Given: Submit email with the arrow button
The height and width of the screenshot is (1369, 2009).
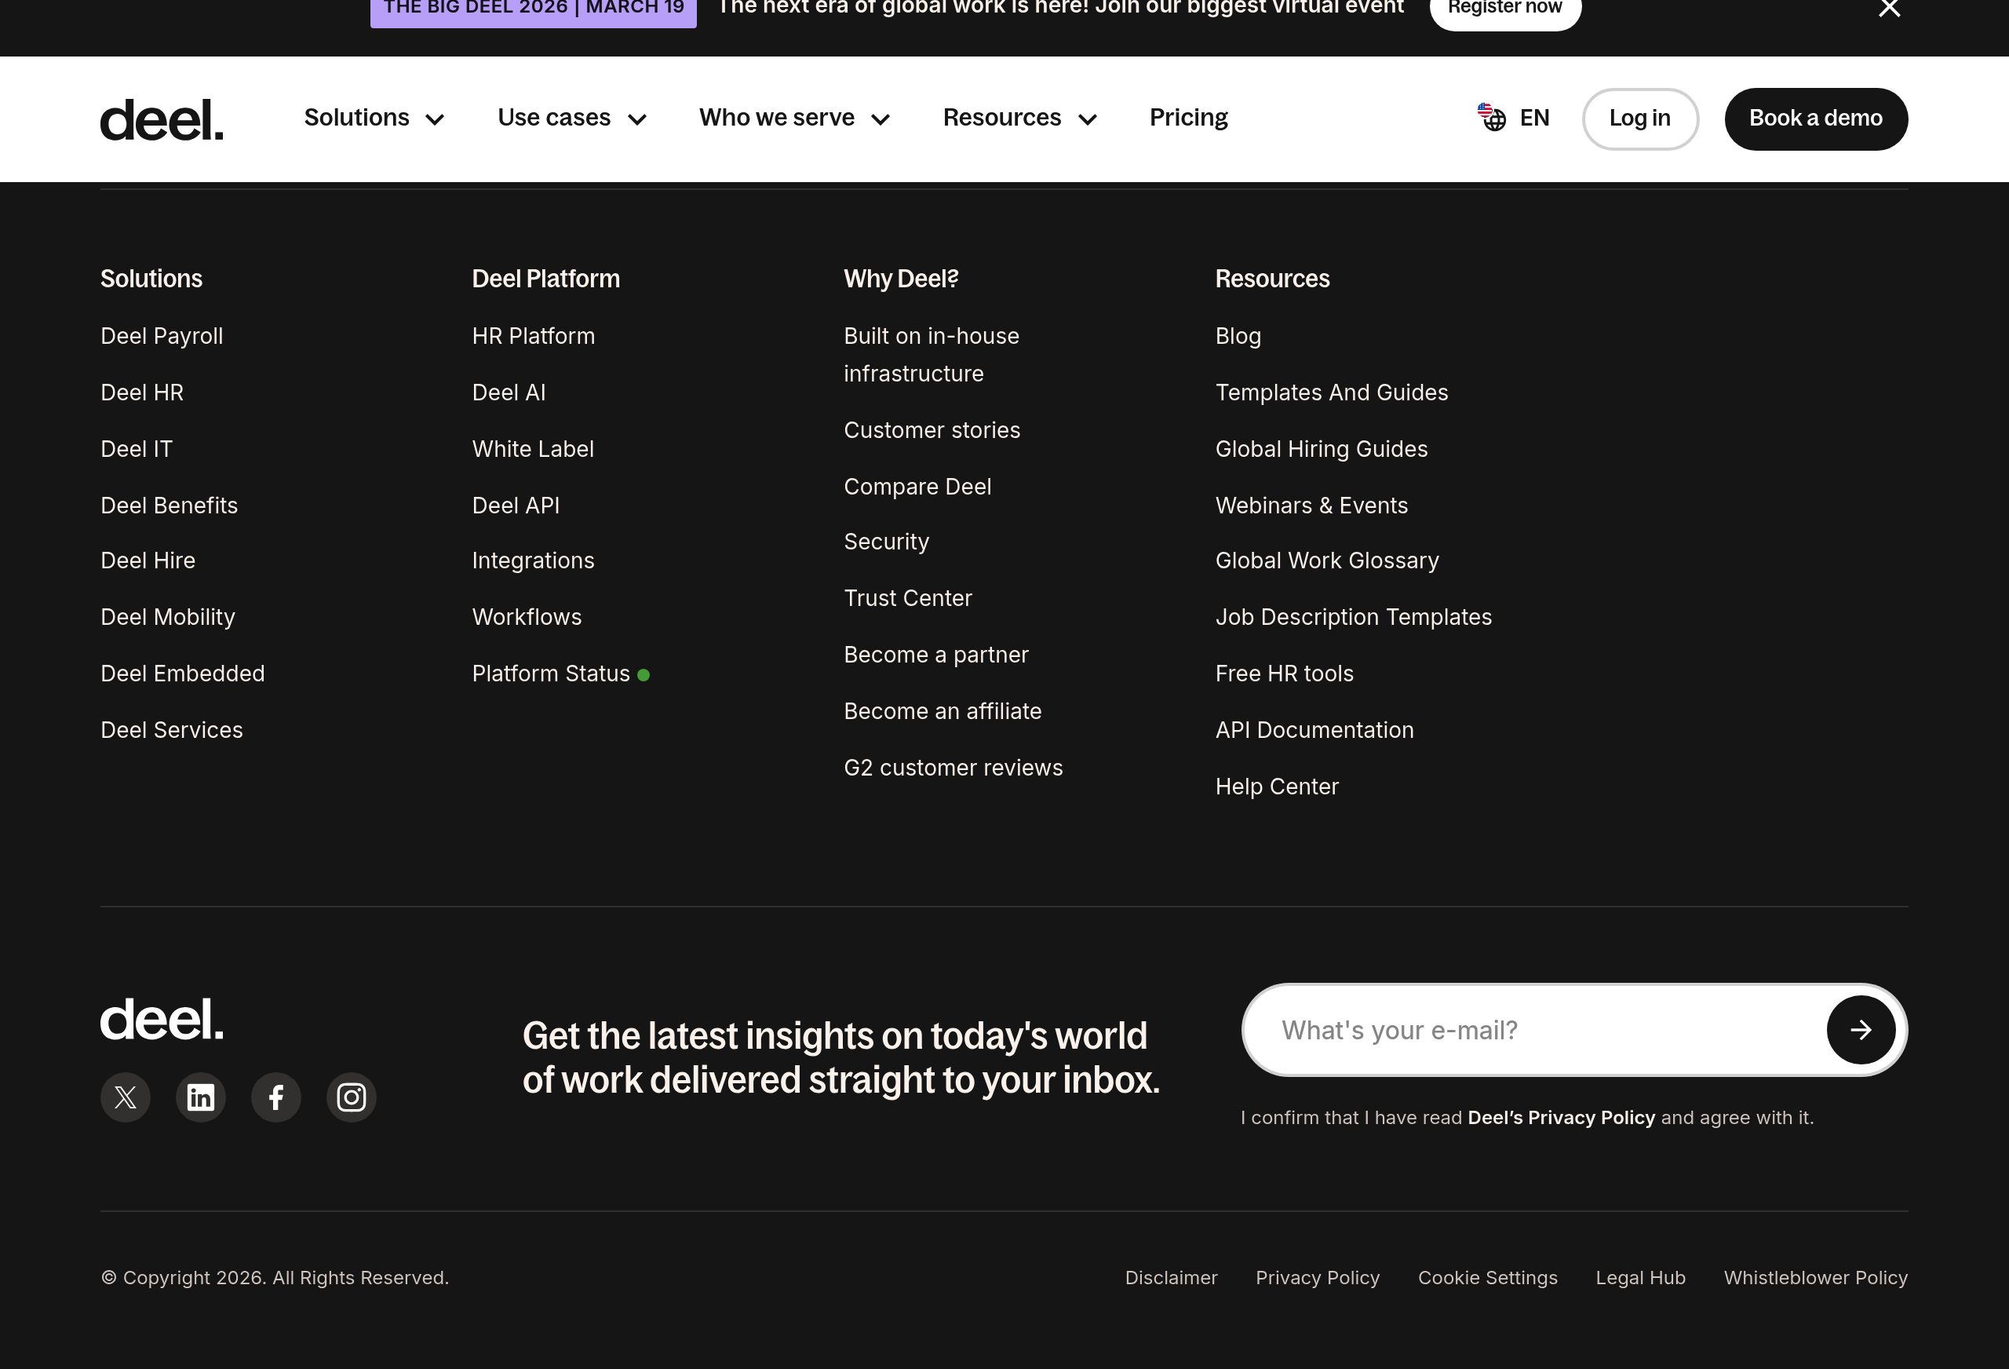Looking at the screenshot, I should tap(1861, 1030).
